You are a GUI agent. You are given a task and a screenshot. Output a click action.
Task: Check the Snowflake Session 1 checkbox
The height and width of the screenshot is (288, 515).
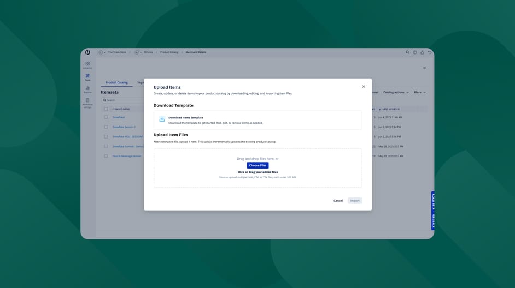click(x=106, y=127)
